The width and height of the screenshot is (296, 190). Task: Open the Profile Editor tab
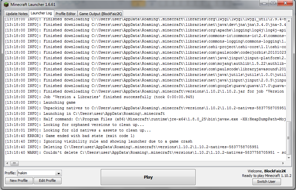pos(65,14)
